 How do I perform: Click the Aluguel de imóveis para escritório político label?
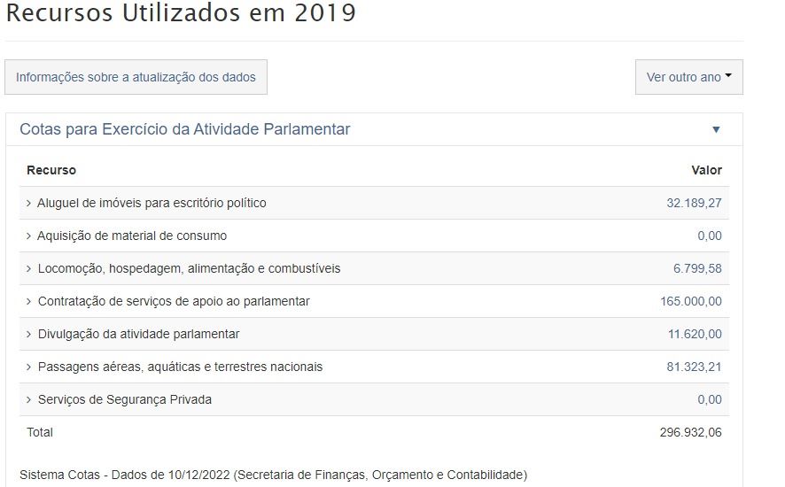pyautogui.click(x=152, y=204)
